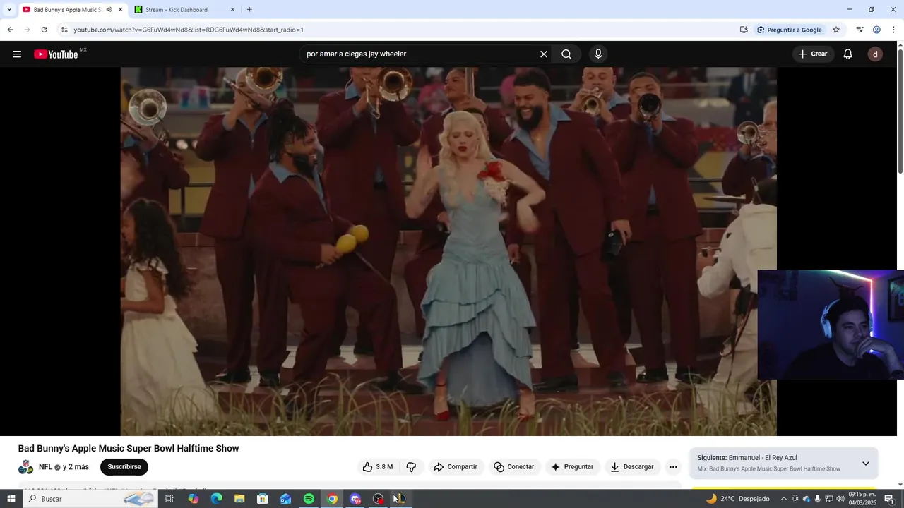This screenshot has height=508, width=904.
Task: Click Preguntar a Google button
Action: click(x=789, y=30)
